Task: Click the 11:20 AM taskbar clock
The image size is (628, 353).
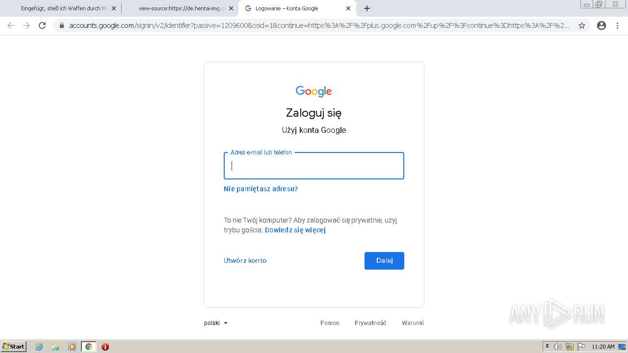Action: click(603, 347)
